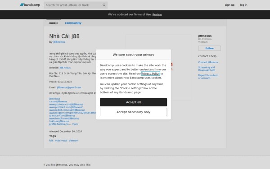Screen dimensions: 270x169
Task: Open Report this album or account
Action: [208, 77]
